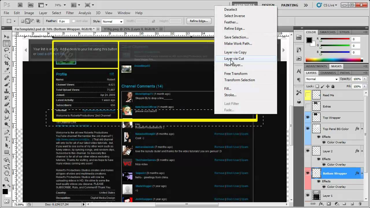Select the Horizontal Type tool

click(7, 139)
